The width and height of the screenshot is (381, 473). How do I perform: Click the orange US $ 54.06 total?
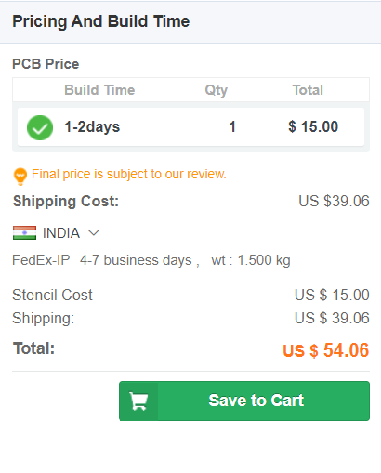tap(326, 350)
